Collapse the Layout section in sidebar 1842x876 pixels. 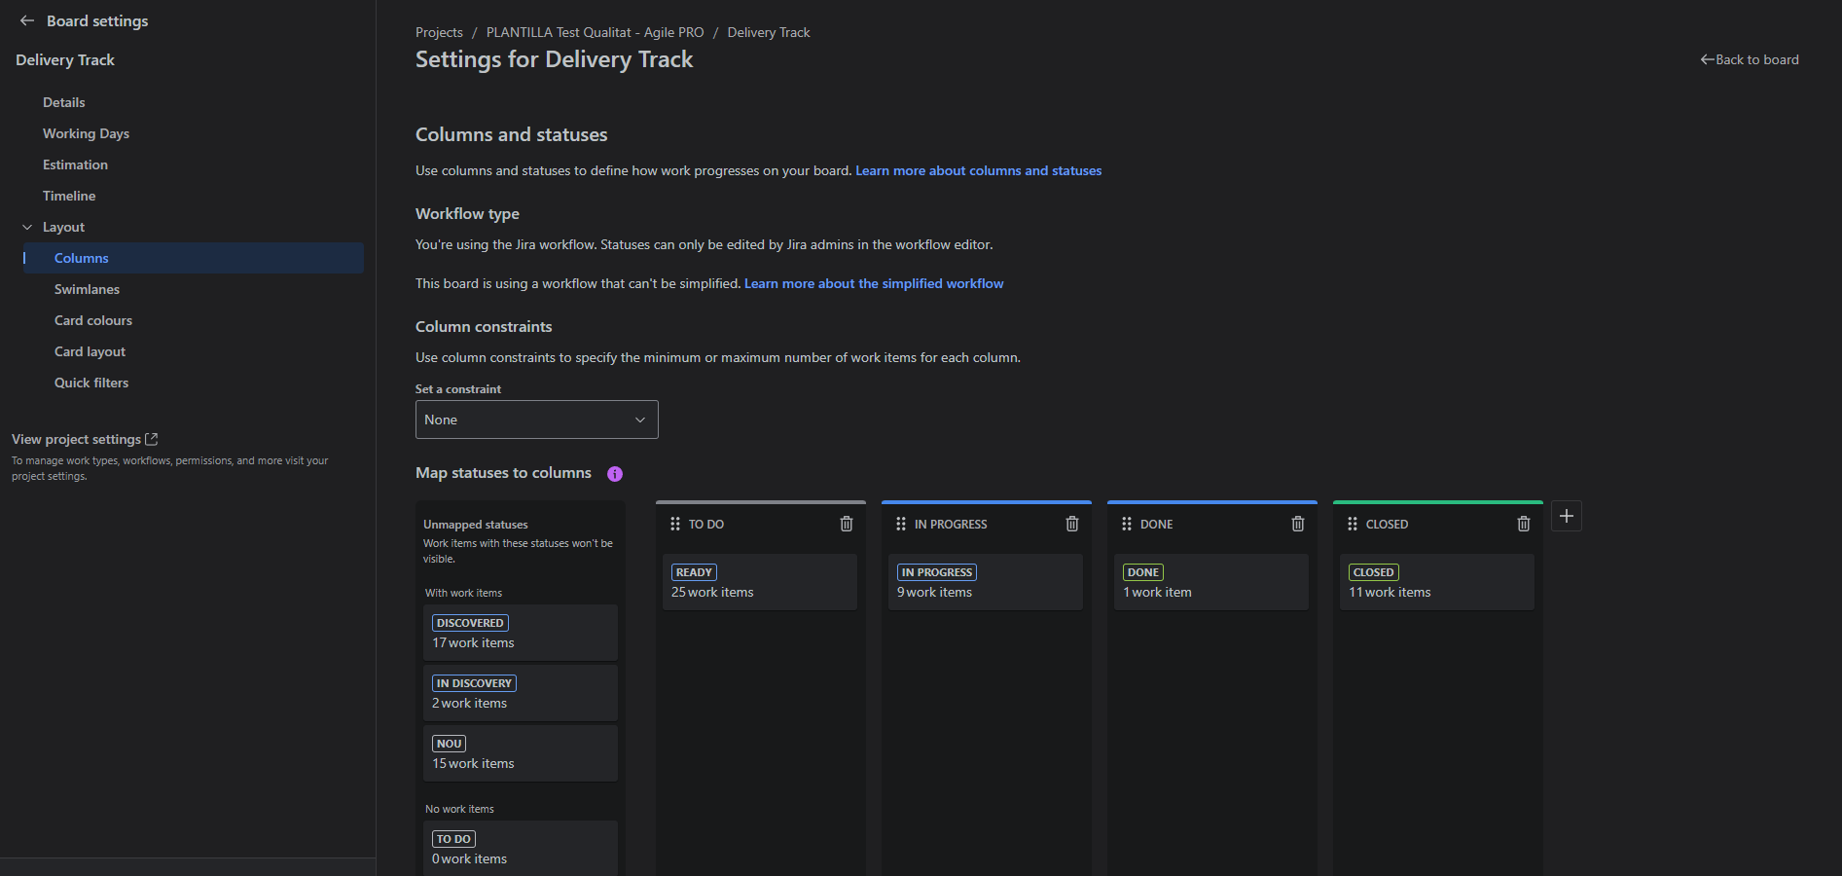(x=27, y=227)
